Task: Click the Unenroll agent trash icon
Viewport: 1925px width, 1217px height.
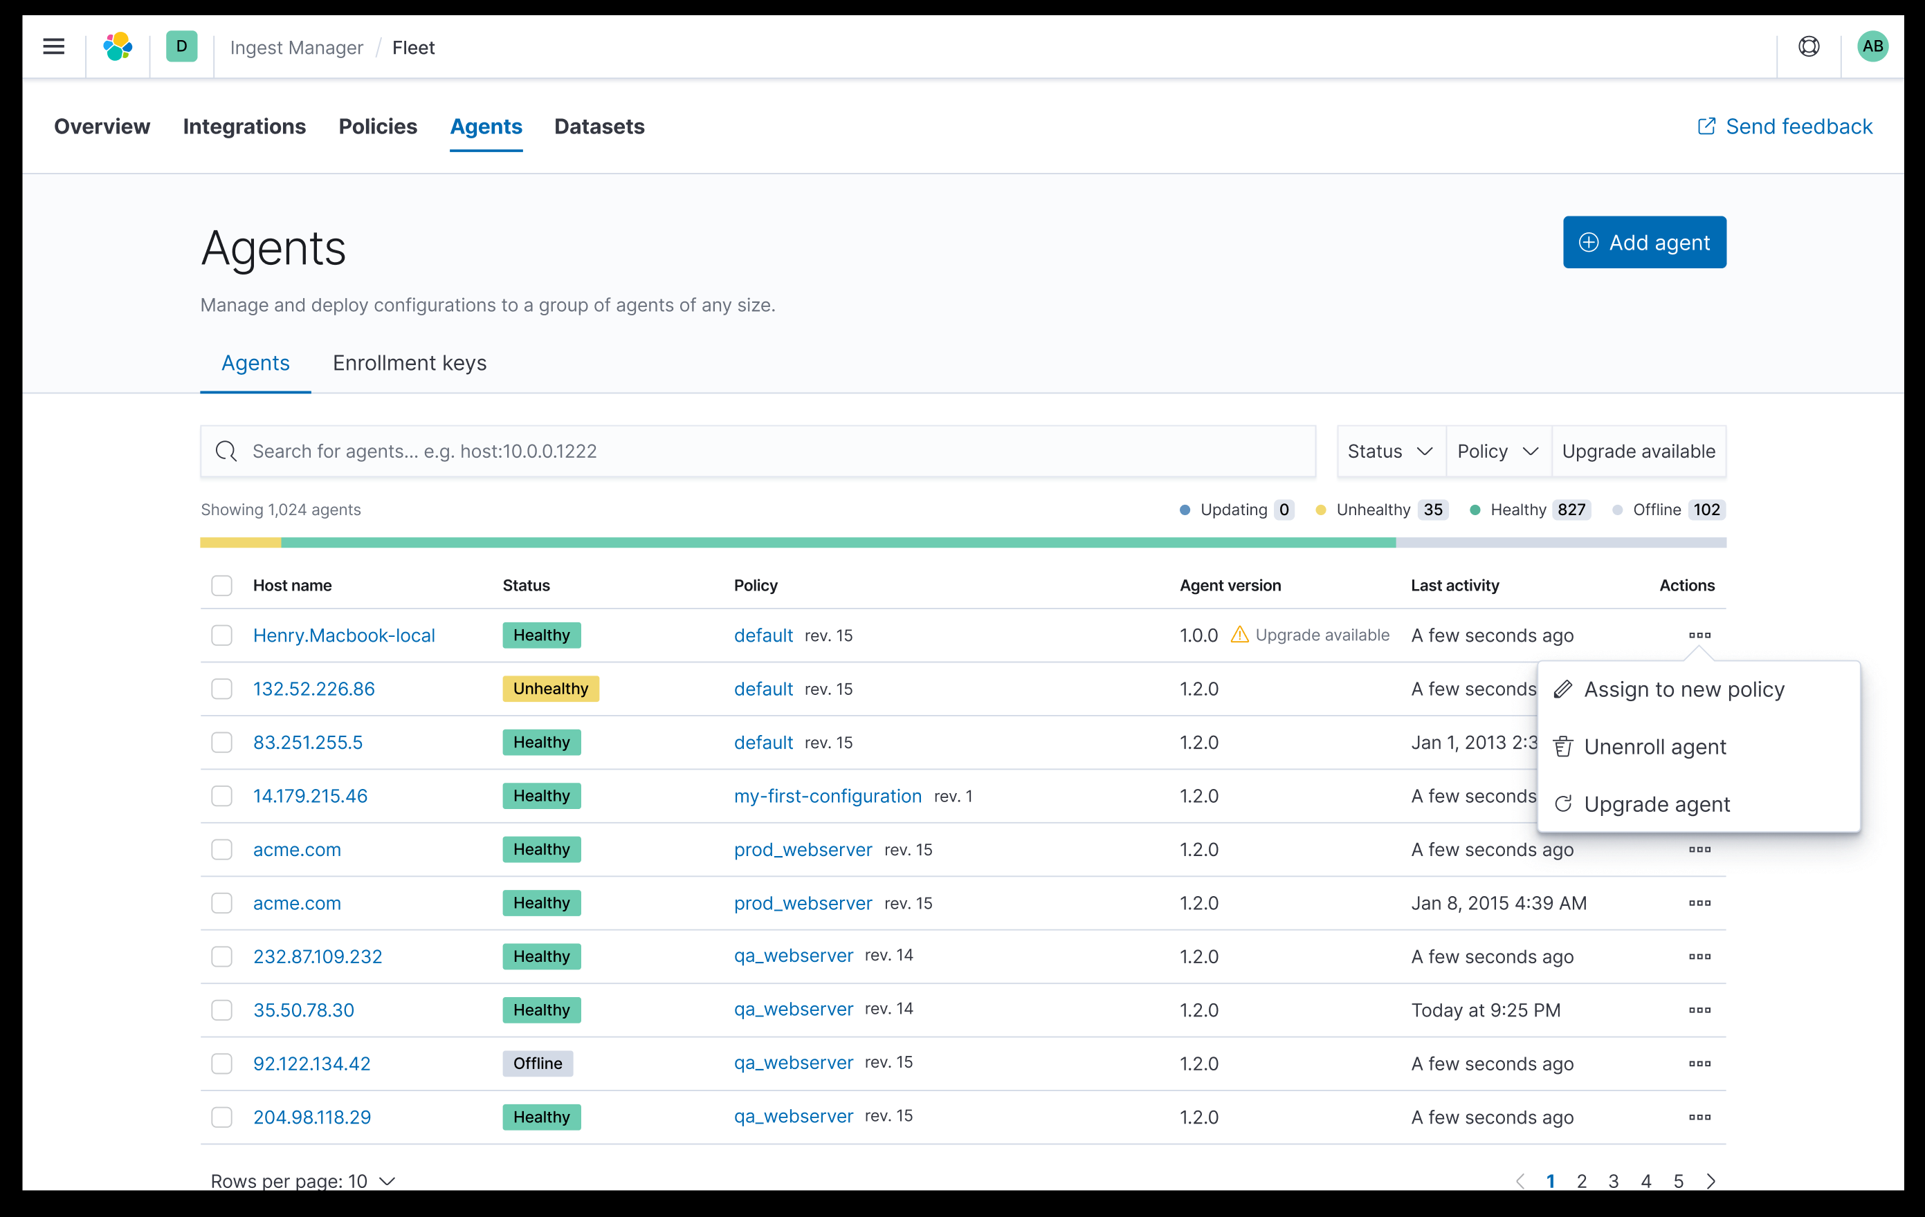Action: (x=1563, y=746)
